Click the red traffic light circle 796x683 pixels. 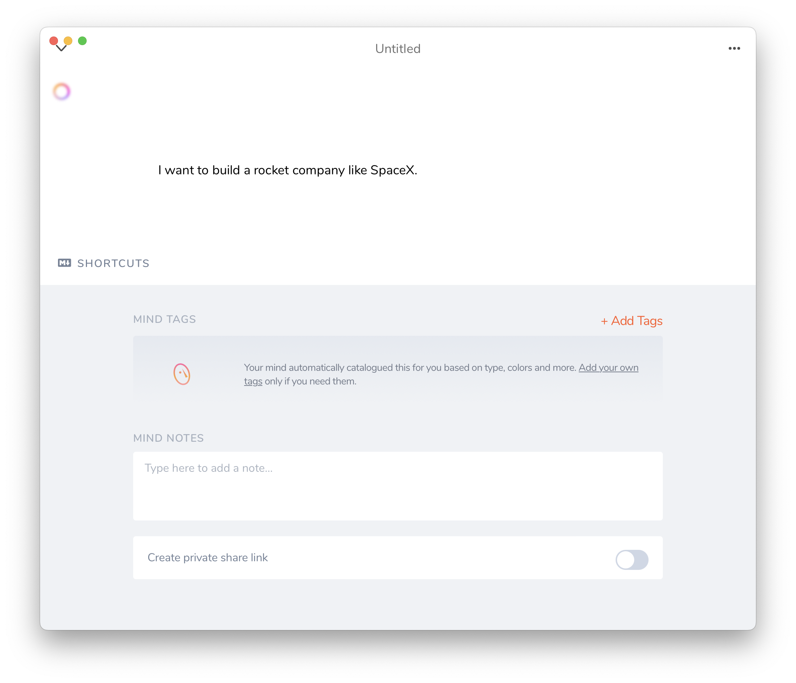click(x=54, y=41)
